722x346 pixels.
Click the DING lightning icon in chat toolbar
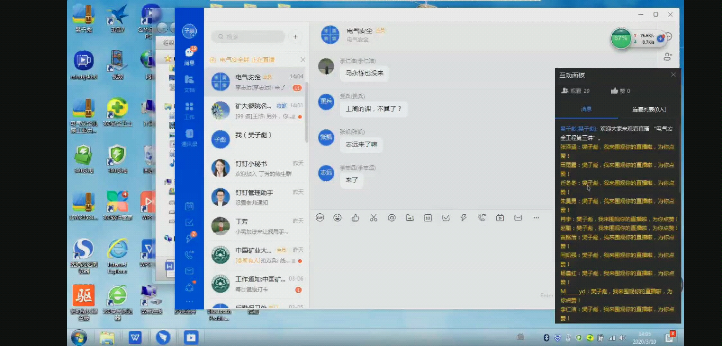tap(464, 218)
